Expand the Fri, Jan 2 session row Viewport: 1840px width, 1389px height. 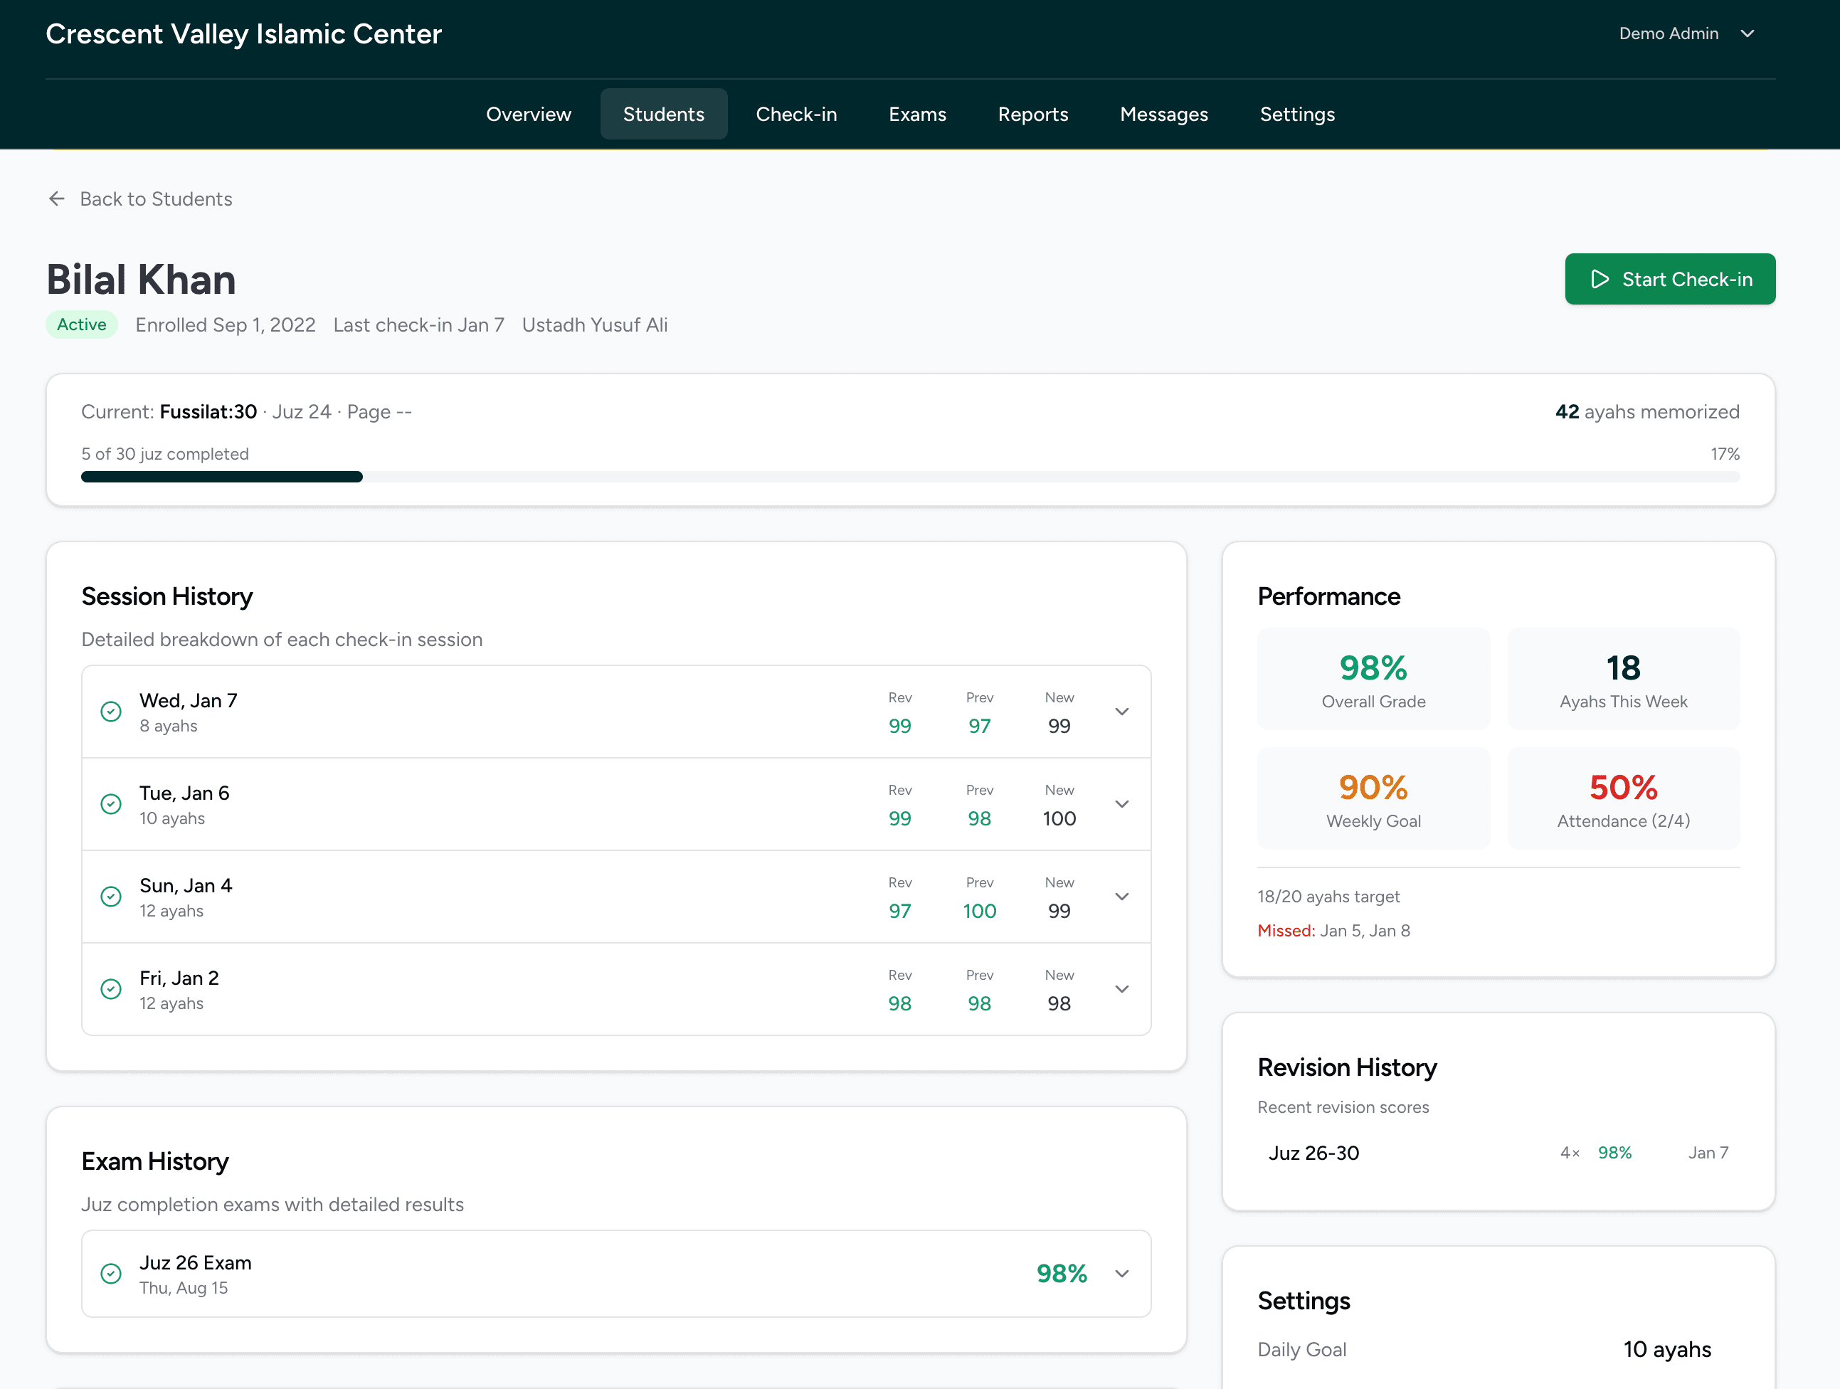1122,989
